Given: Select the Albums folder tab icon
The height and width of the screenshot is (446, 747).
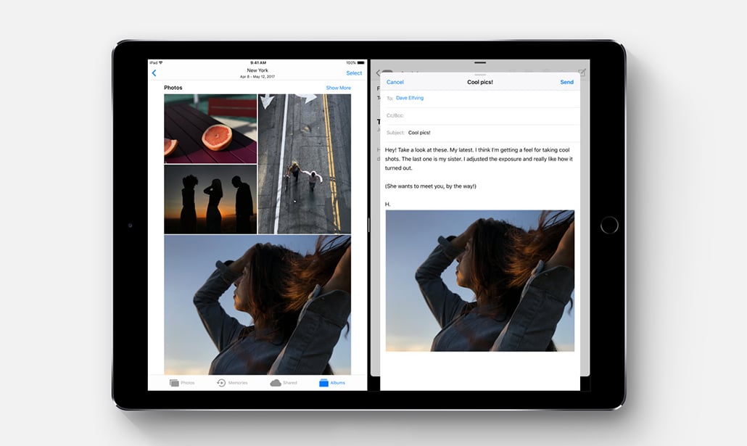Looking at the screenshot, I should coord(323,383).
